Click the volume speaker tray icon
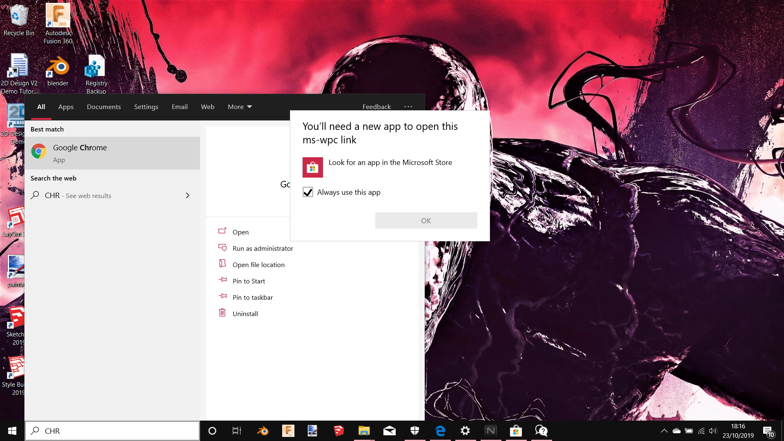Viewport: 784px width, 441px height. (x=713, y=431)
